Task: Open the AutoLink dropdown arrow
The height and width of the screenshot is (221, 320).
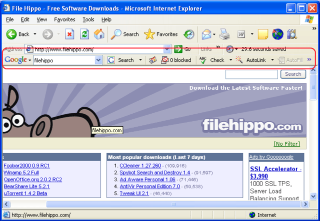Action: coord(272,60)
